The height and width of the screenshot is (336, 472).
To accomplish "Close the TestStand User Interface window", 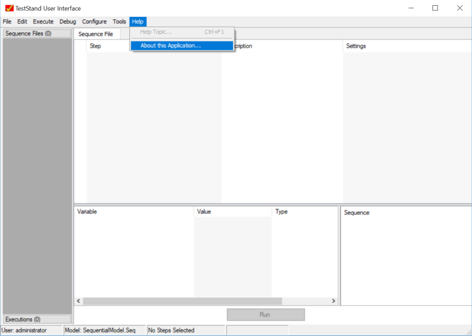I will pyautogui.click(x=459, y=8).
